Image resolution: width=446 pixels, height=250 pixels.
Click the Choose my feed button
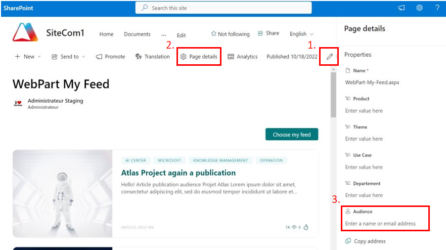pyautogui.click(x=292, y=135)
